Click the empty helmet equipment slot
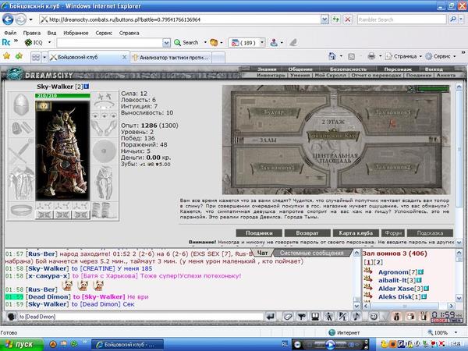Image resolution: width=468 pixels, height=351 pixels. (21, 105)
